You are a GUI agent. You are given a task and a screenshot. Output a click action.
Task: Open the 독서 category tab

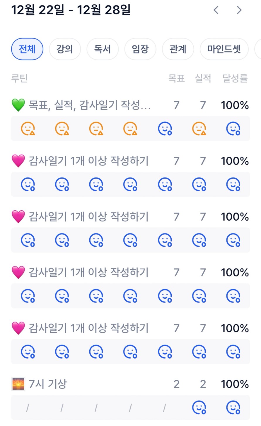point(103,49)
